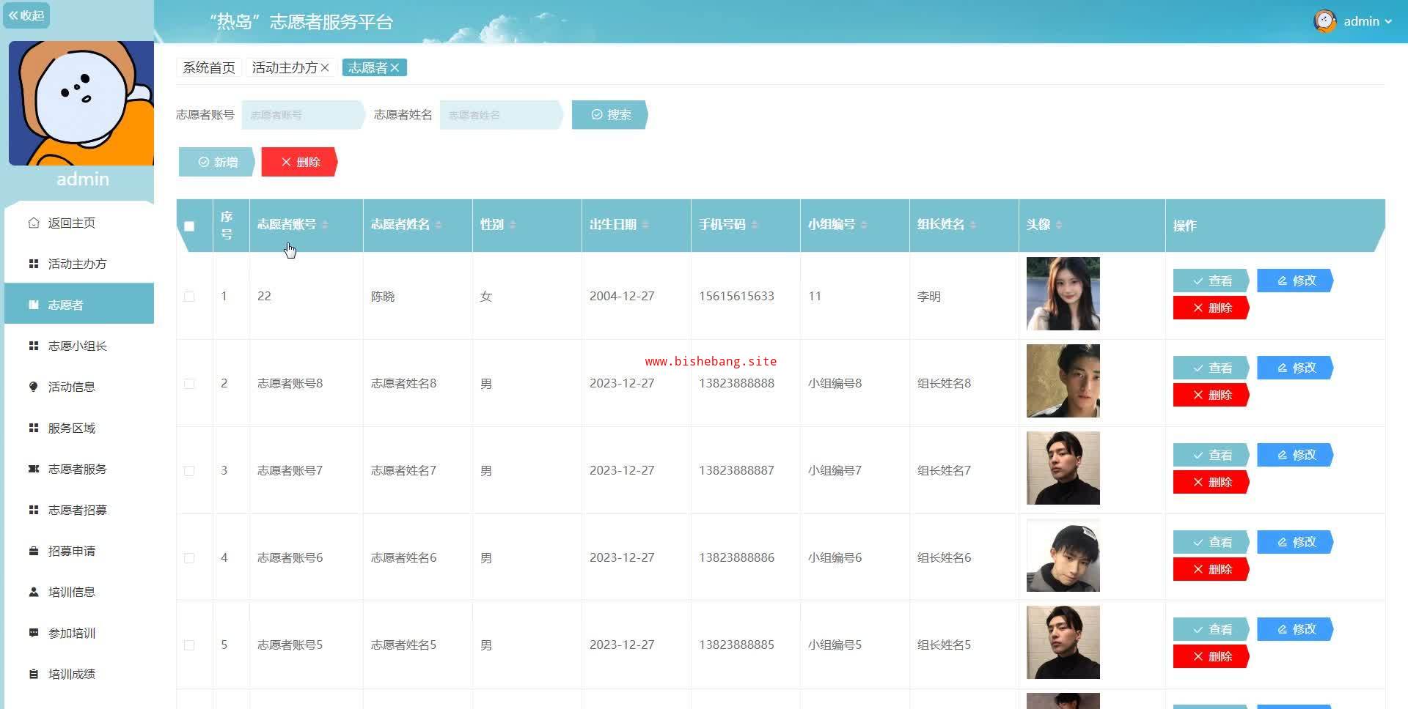The height and width of the screenshot is (709, 1408).
Task: Sort by 出生日期 column arrows
Action: [645, 225]
